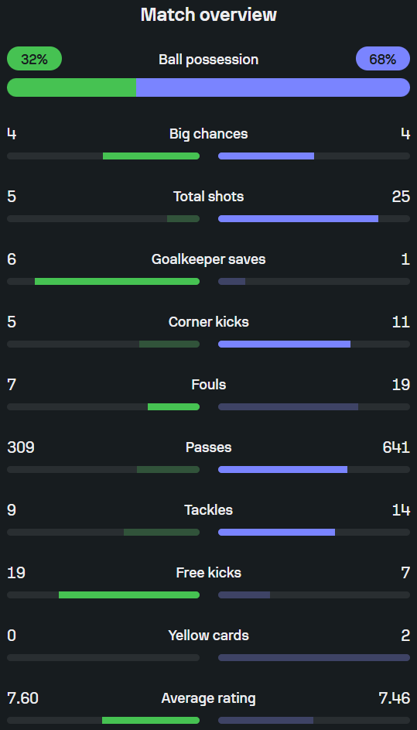
Task: Click the green Free kicks bar
Action: (x=129, y=595)
